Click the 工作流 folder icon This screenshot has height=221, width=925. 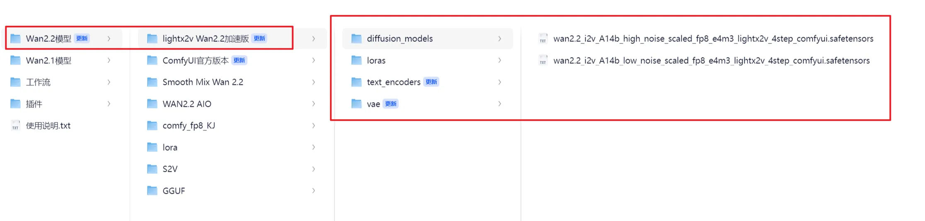[x=15, y=82]
